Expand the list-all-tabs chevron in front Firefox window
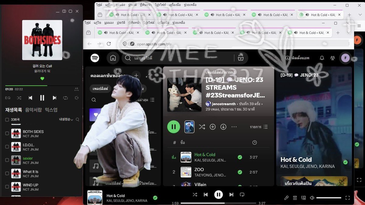Screen dimensions: 365x205 coord(349,32)
